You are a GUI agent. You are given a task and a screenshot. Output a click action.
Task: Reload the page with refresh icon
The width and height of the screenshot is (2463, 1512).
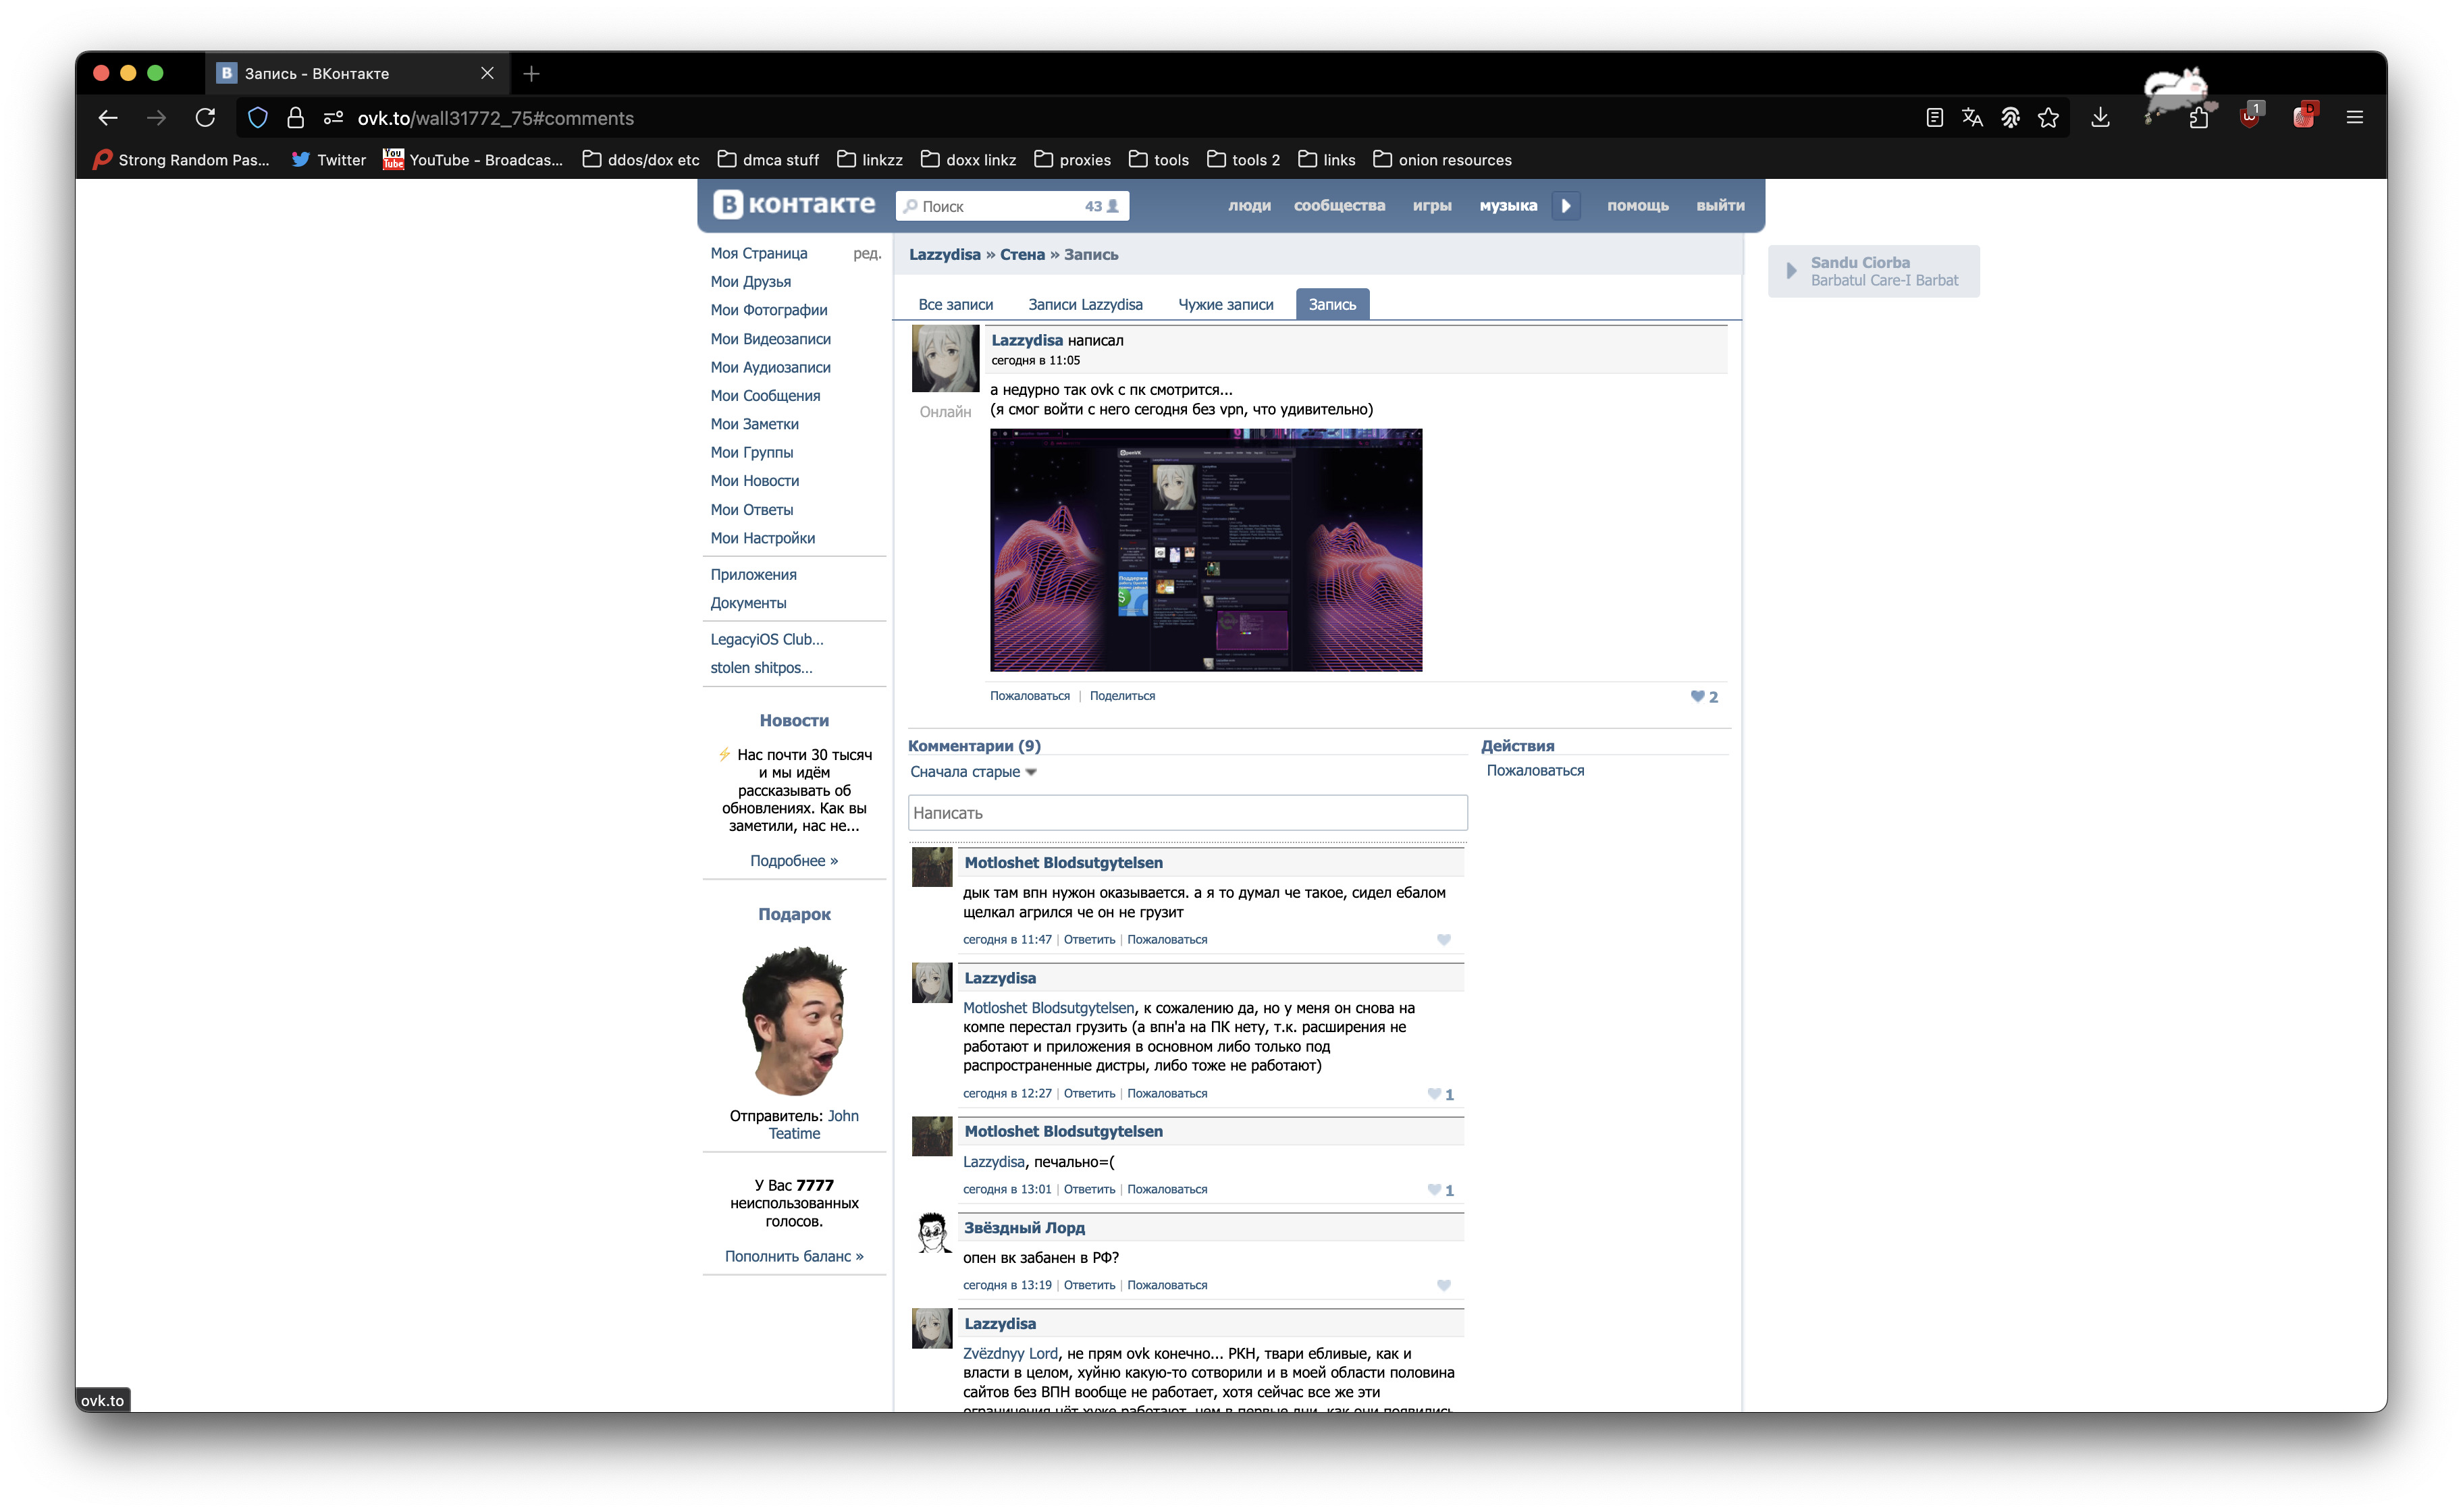(205, 118)
